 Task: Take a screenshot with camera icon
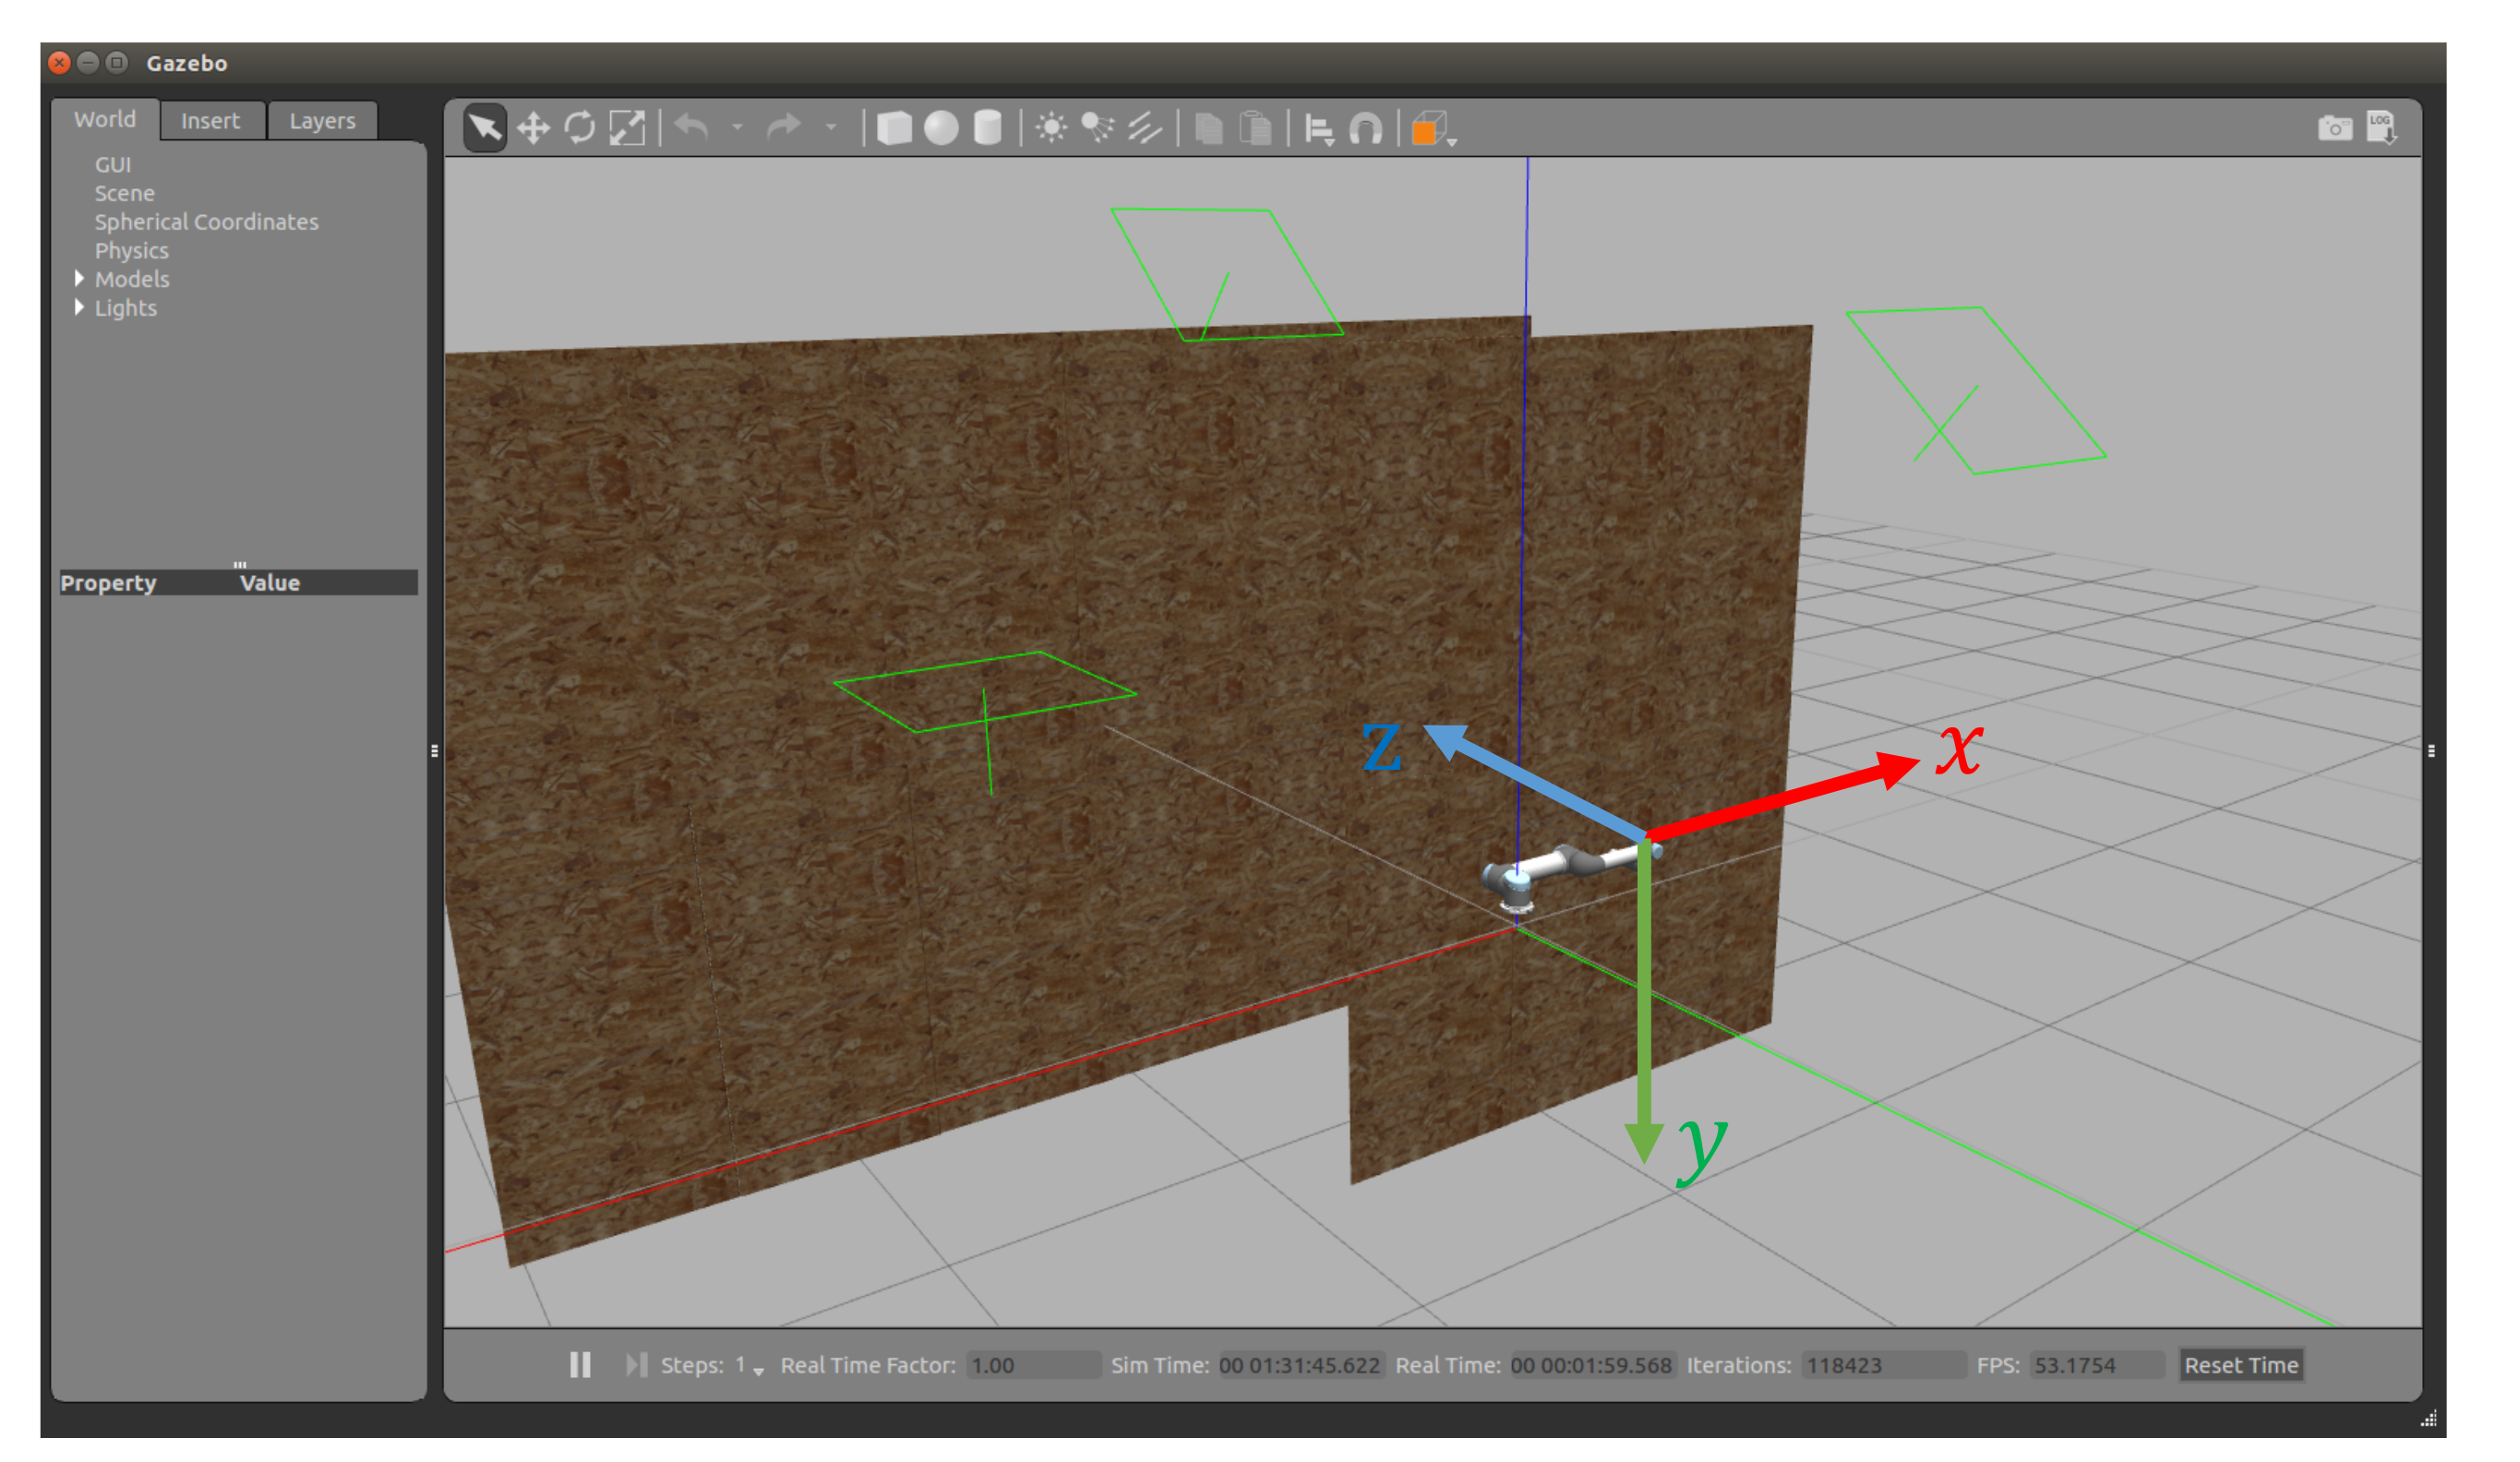pos(2335,128)
